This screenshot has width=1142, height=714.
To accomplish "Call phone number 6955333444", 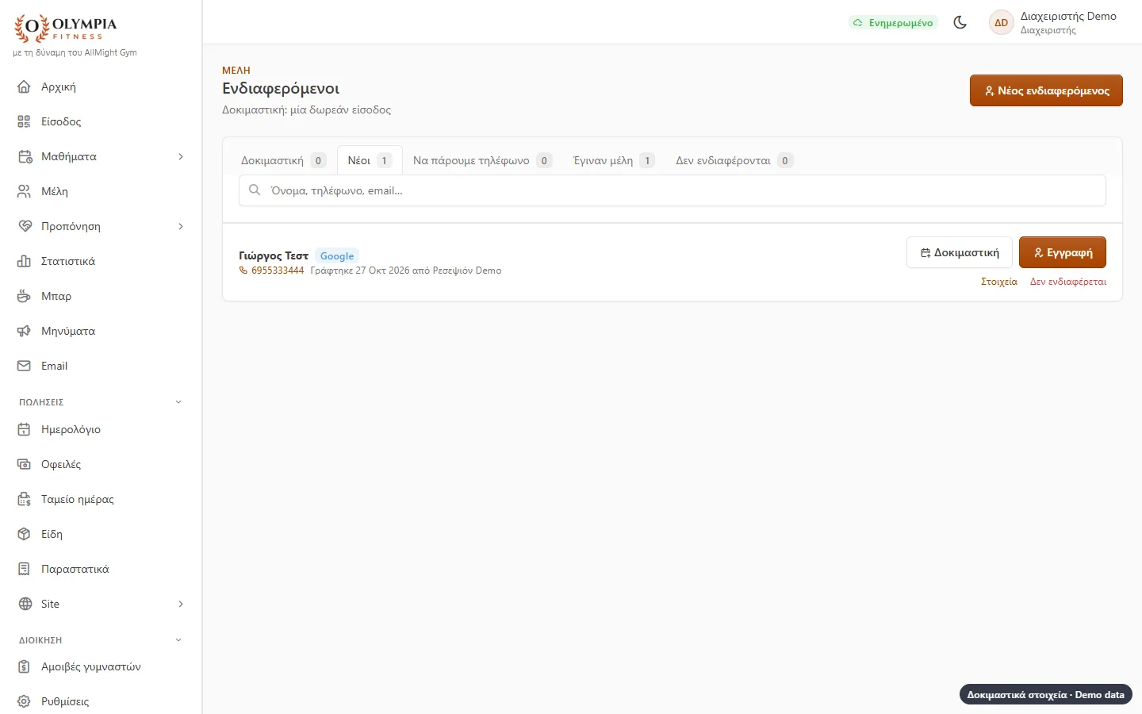I will 272,271.
